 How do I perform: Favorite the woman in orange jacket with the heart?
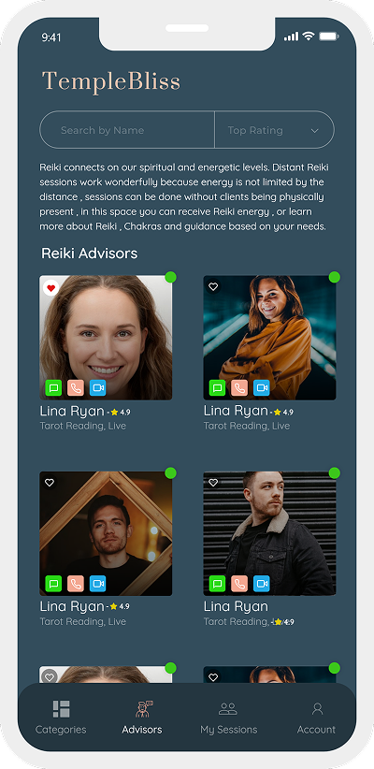213,287
